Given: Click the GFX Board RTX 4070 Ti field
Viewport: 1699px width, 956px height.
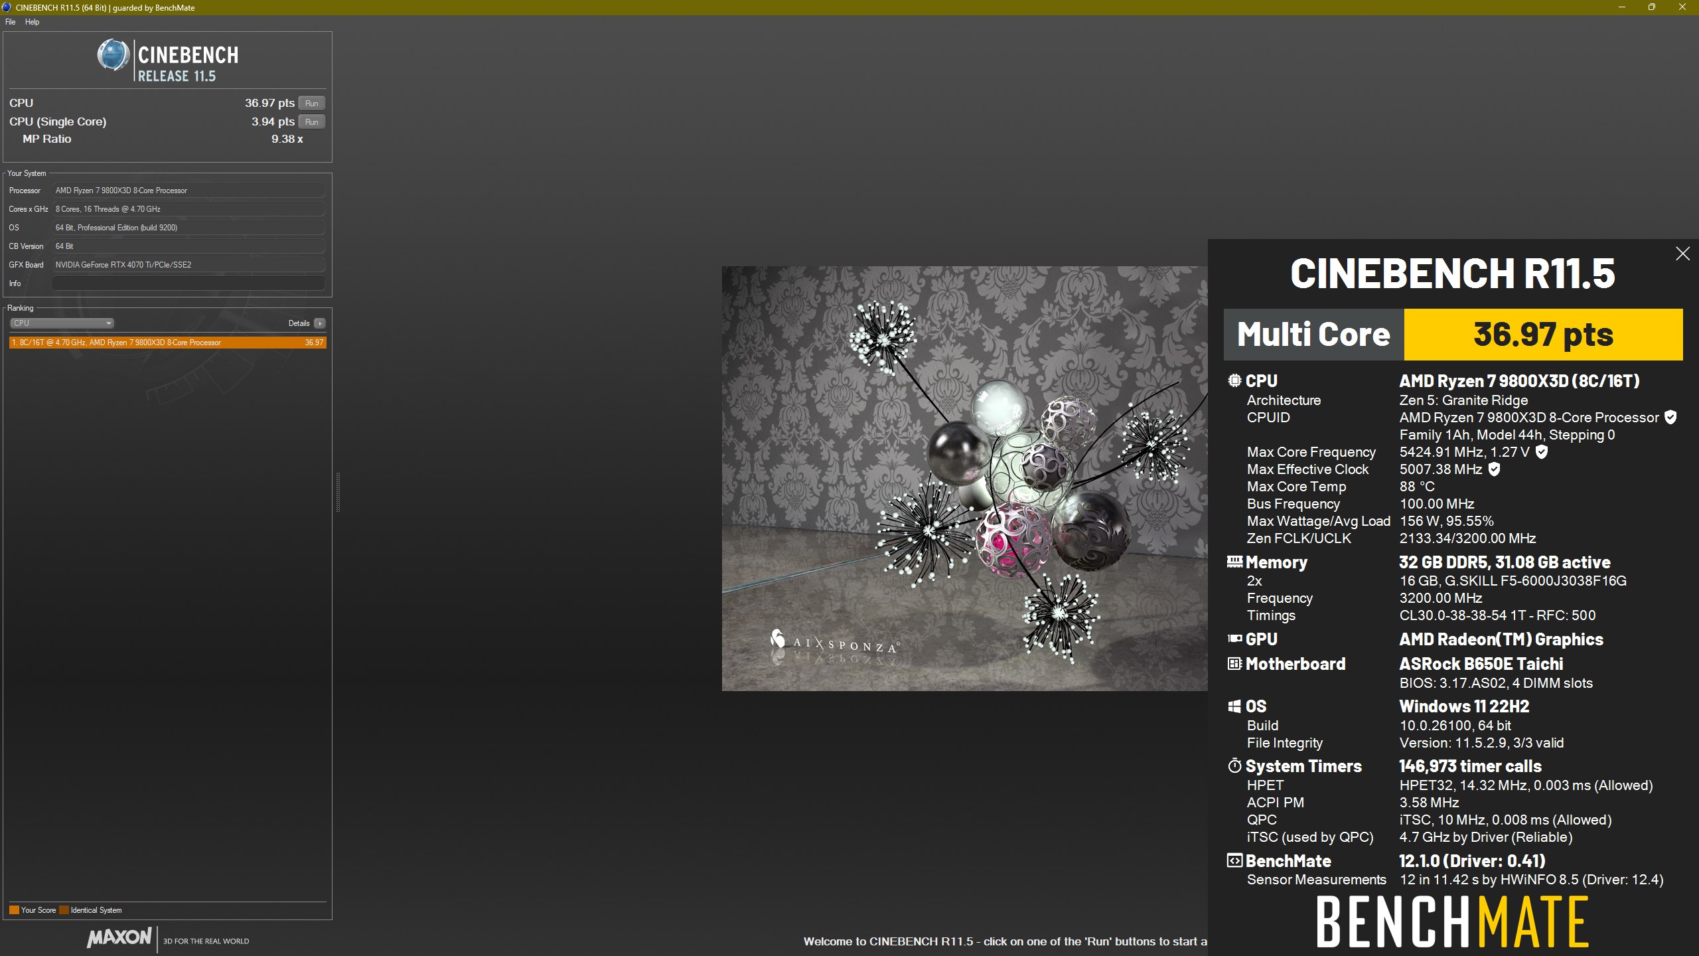Looking at the screenshot, I should [188, 265].
